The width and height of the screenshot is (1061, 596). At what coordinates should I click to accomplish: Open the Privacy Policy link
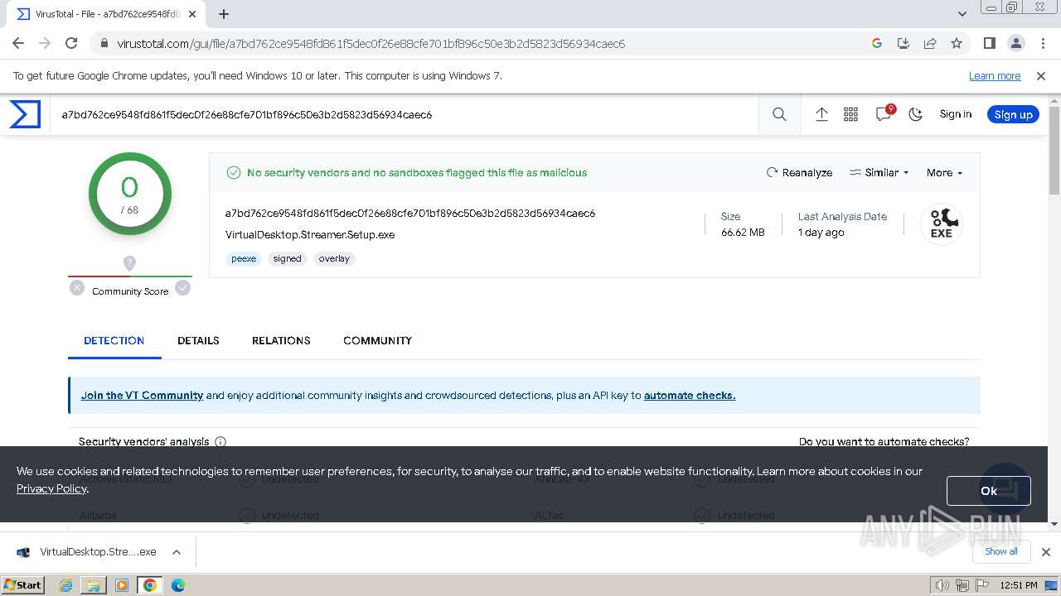coord(51,488)
